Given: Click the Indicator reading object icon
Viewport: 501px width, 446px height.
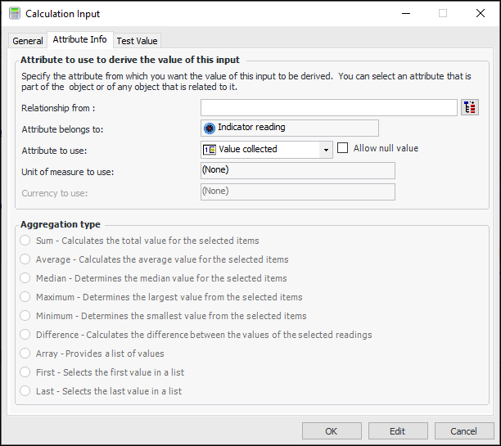Looking at the screenshot, I should (210, 128).
